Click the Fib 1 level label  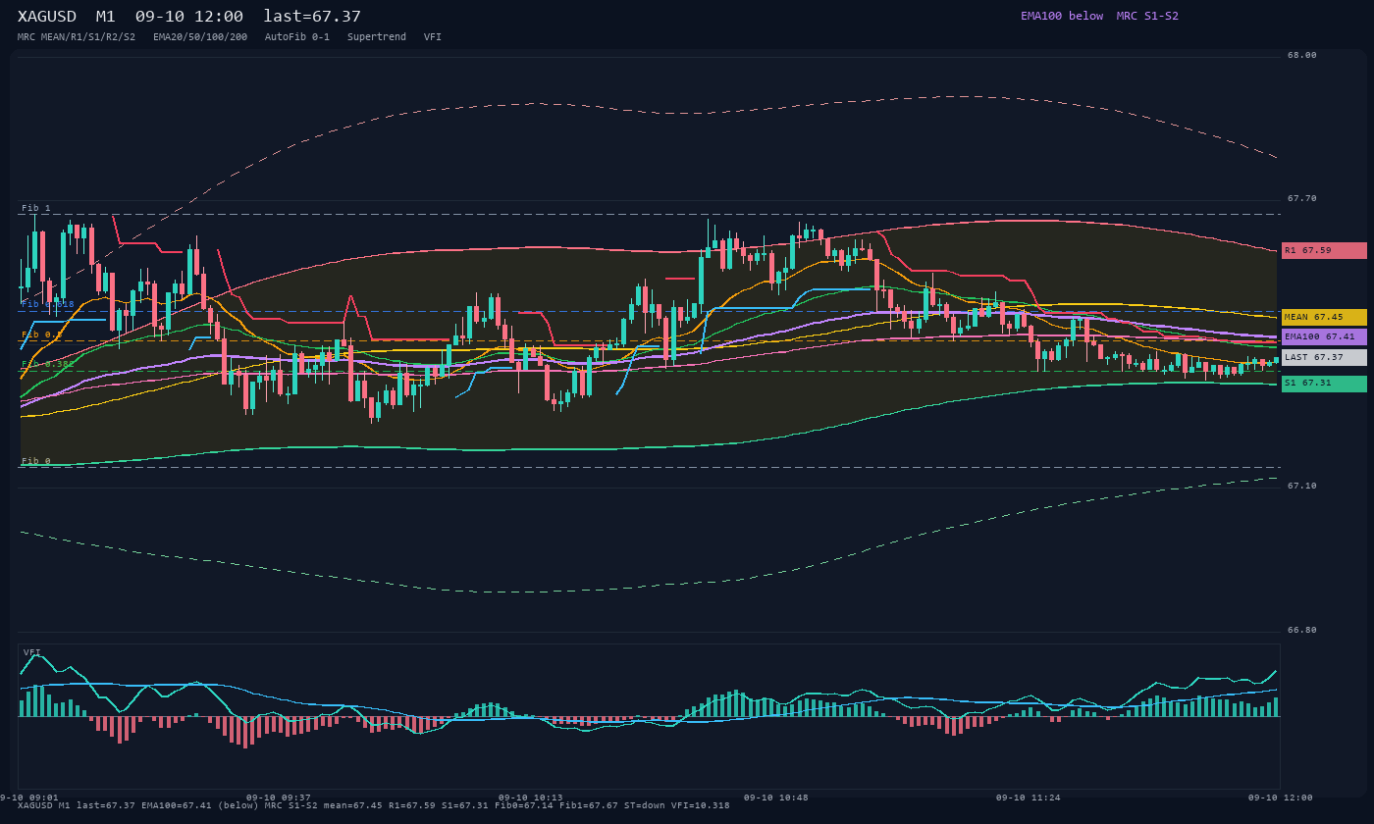(x=36, y=208)
